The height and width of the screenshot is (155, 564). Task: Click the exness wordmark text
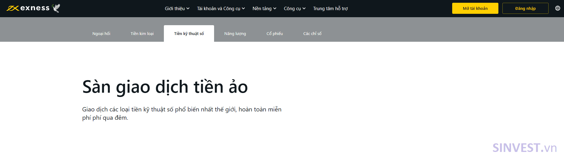click(x=35, y=8)
